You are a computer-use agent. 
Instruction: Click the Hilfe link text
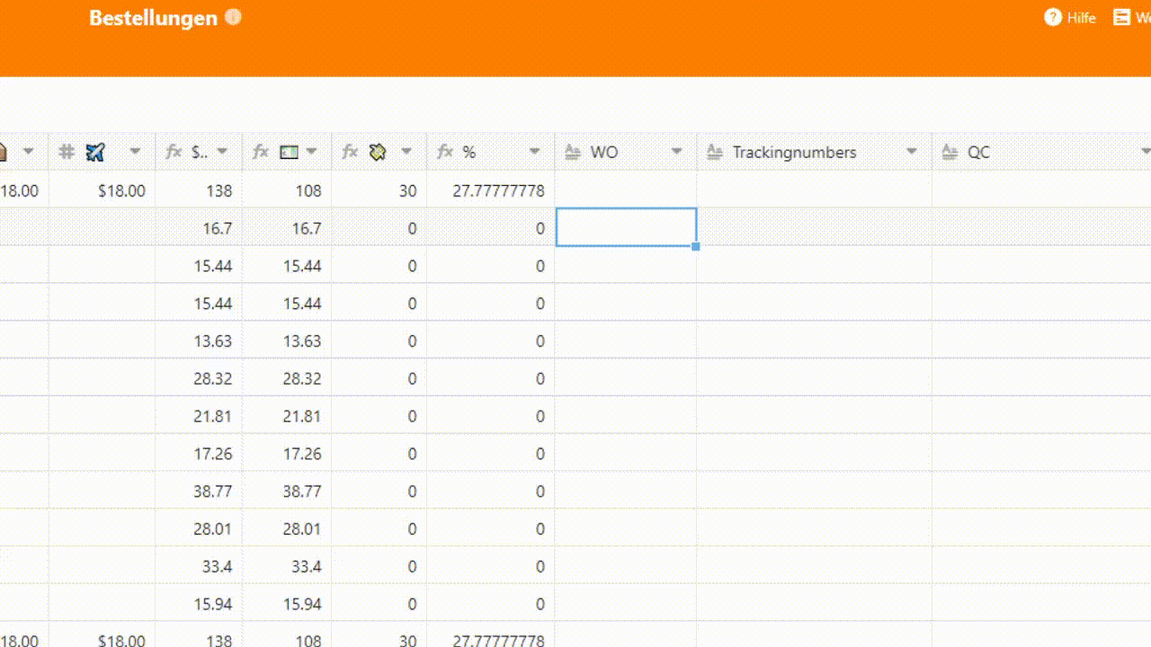pyautogui.click(x=1082, y=18)
